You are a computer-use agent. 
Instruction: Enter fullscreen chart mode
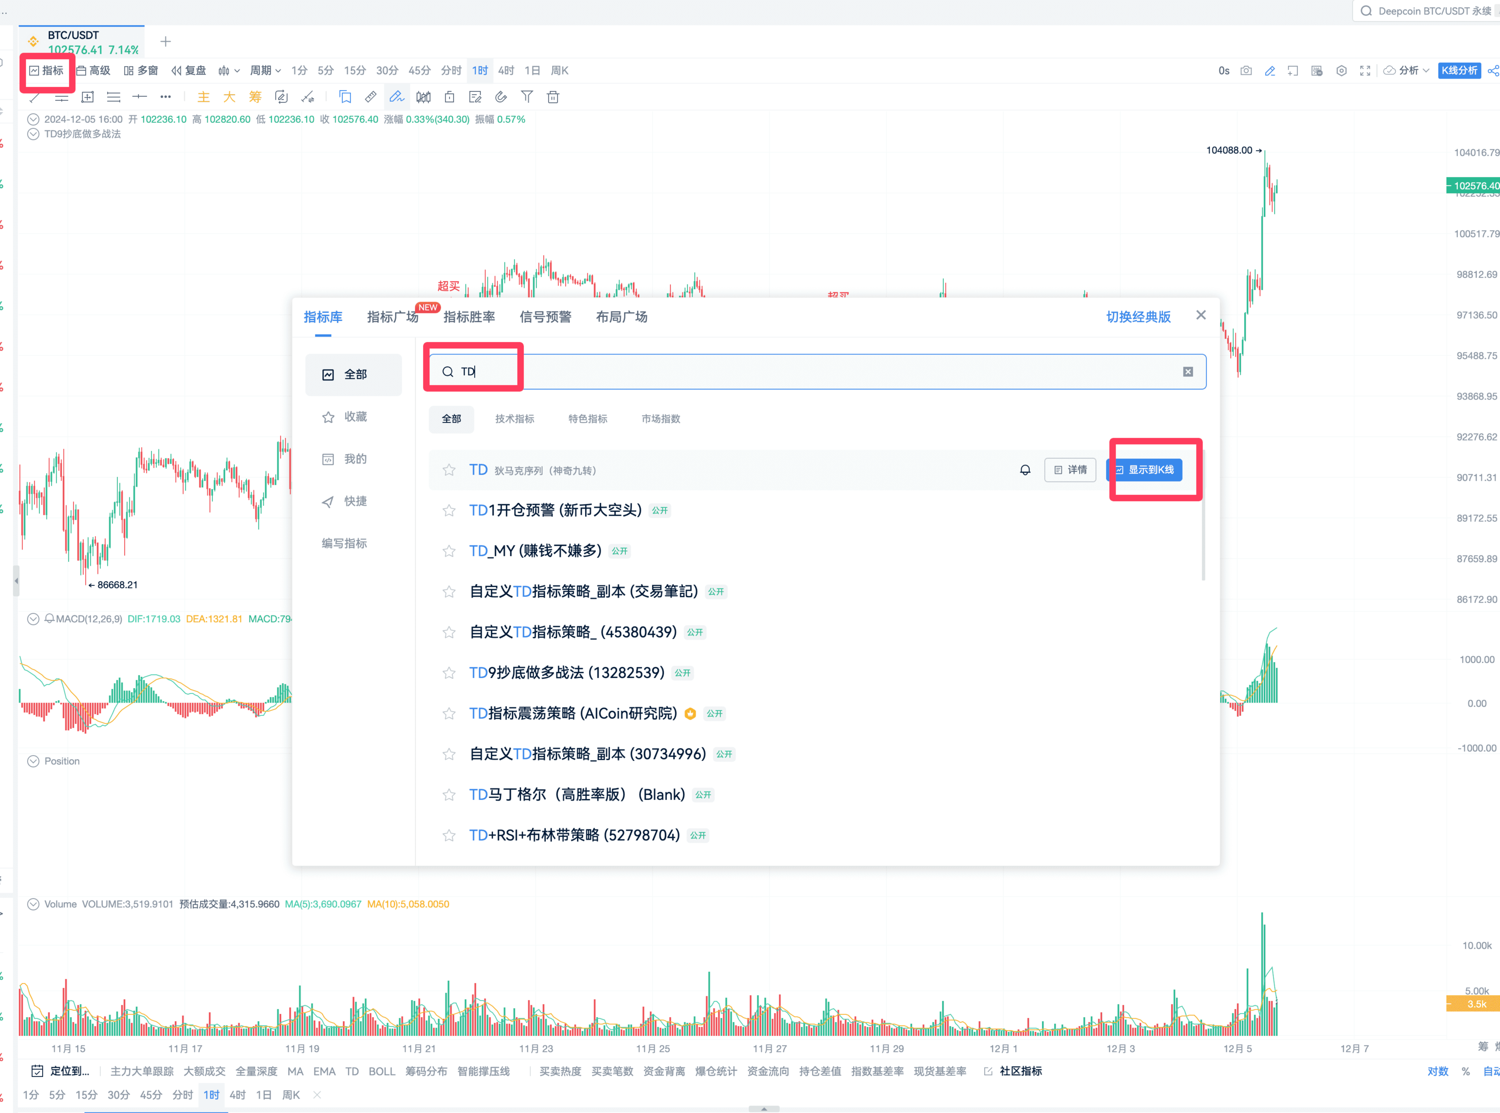tap(1365, 71)
